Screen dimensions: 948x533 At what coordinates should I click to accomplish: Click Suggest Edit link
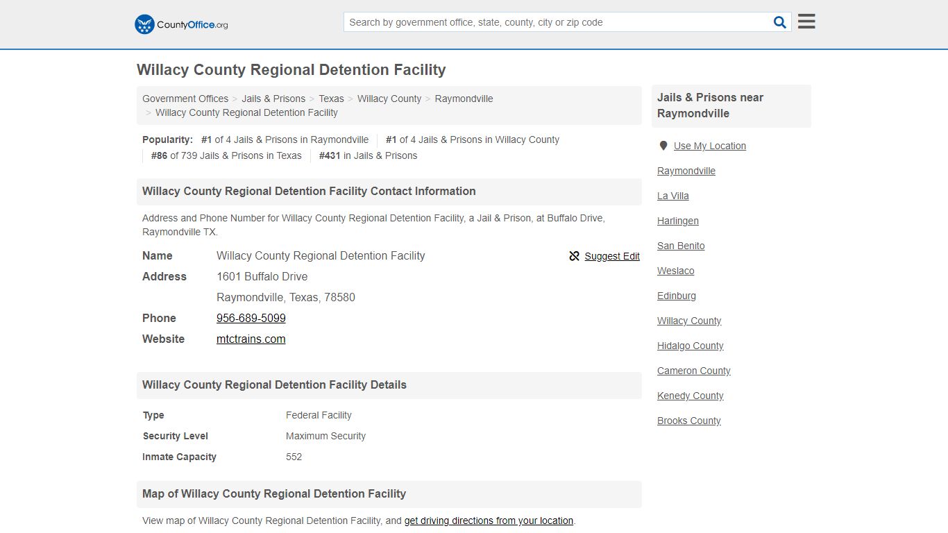click(x=612, y=256)
